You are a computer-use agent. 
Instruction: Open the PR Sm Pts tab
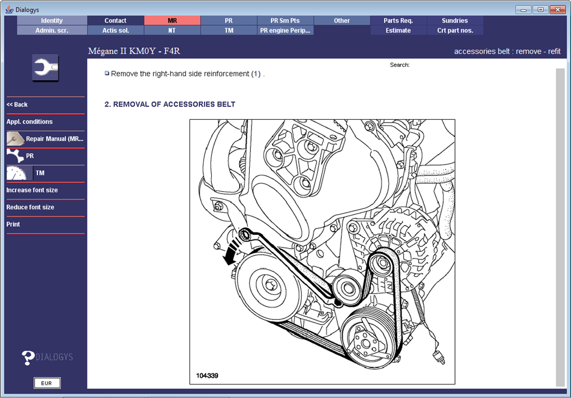pos(284,21)
